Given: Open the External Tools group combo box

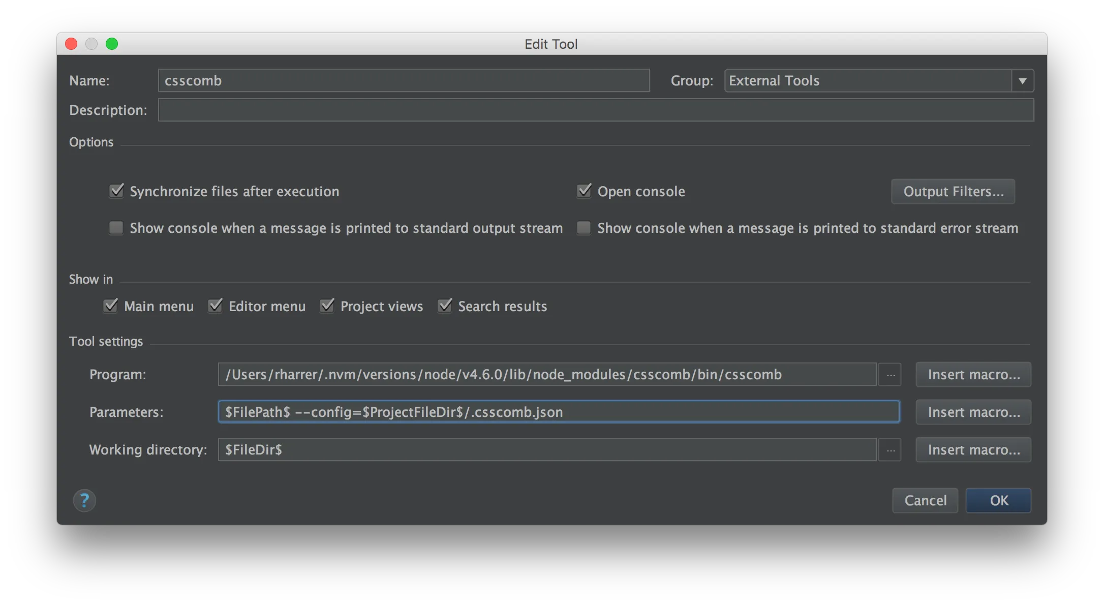Looking at the screenshot, I should pyautogui.click(x=879, y=81).
